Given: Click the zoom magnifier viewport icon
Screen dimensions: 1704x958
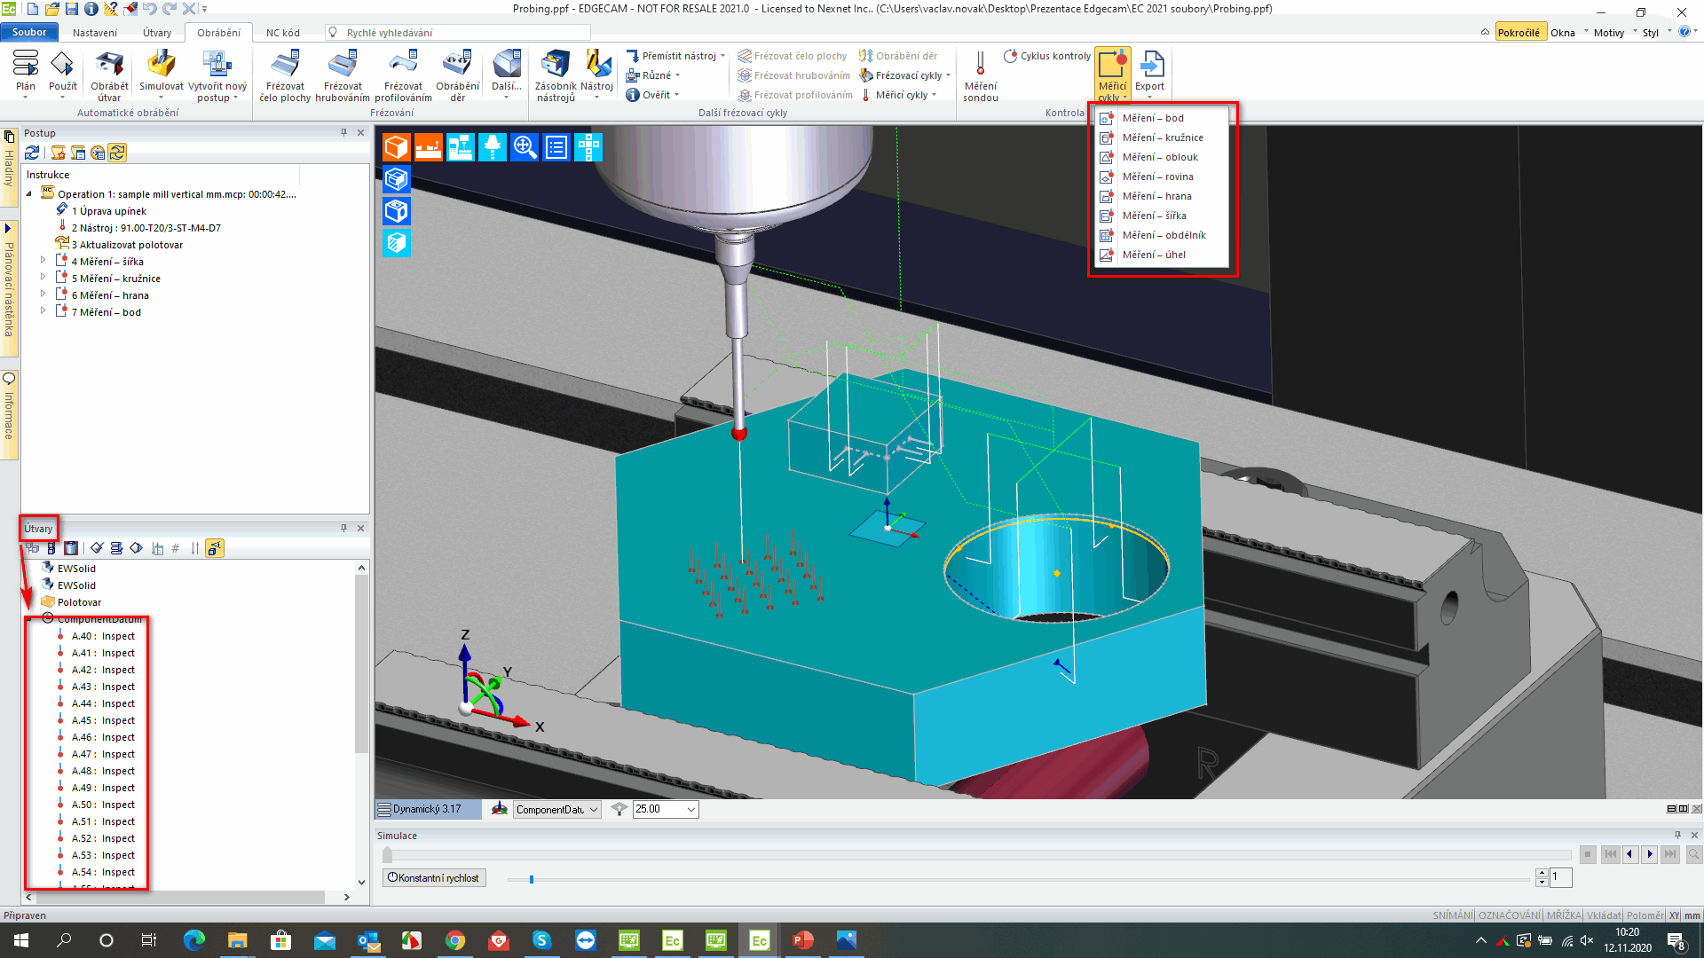Looking at the screenshot, I should (525, 147).
